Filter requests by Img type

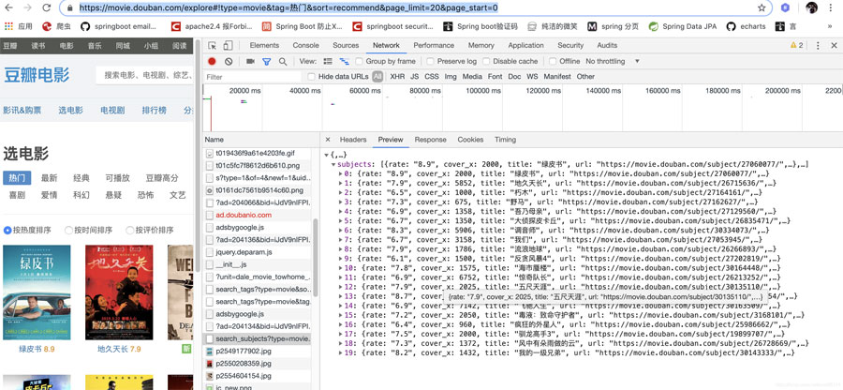[451, 77]
